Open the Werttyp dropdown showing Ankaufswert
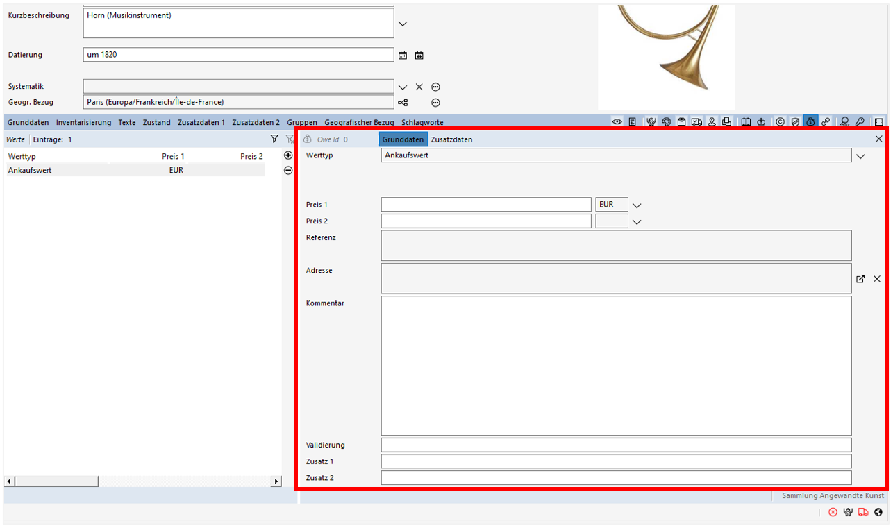The width and height of the screenshot is (893, 528). tap(860, 156)
